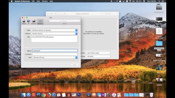
Task: Open Pages from the Dock
Action: [x=119, y=95]
